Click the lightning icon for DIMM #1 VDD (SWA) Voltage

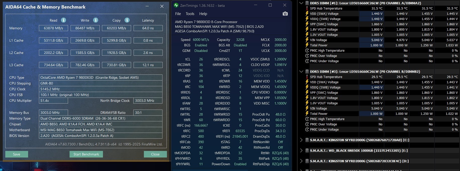307,14
